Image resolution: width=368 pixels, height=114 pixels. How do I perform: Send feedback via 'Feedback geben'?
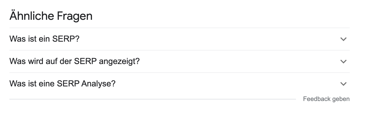[x=326, y=99]
